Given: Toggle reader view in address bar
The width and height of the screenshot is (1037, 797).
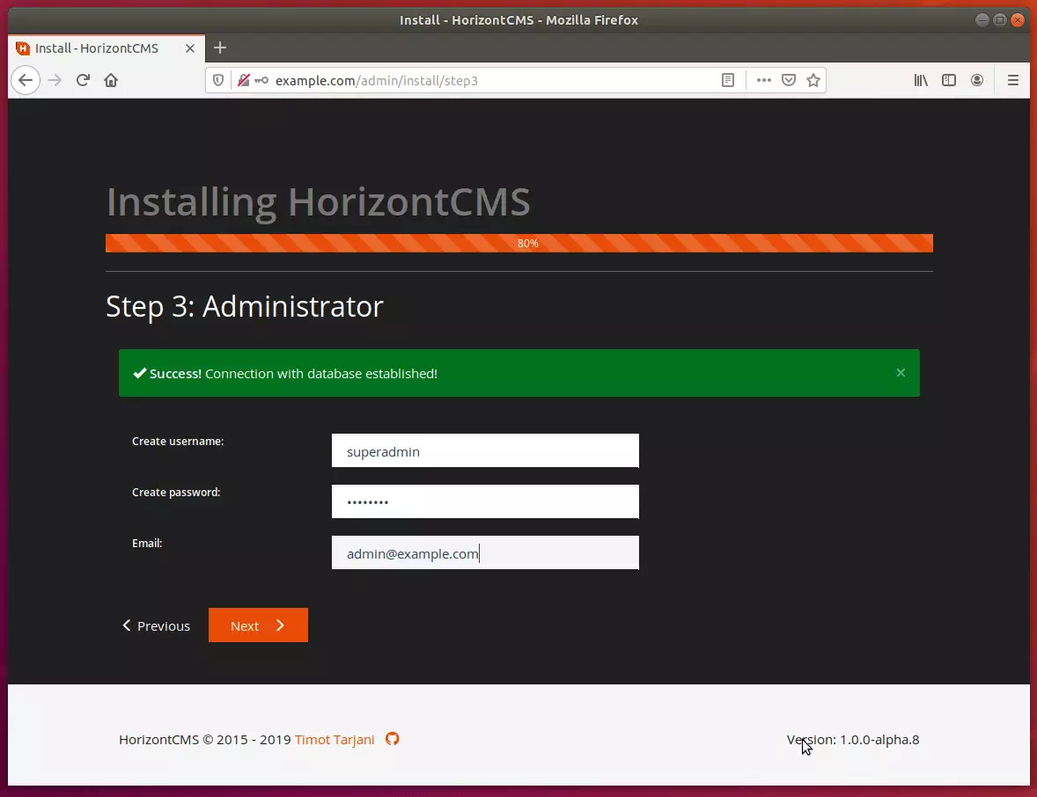Looking at the screenshot, I should pos(727,81).
